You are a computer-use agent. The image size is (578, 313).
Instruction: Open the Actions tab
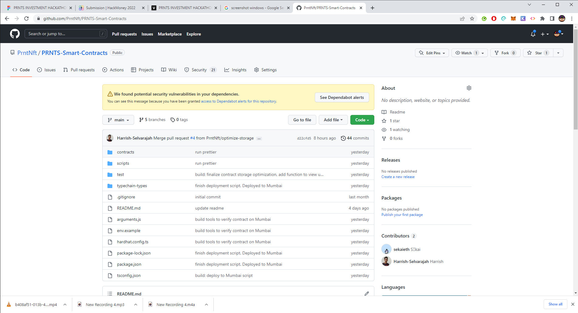tap(113, 70)
